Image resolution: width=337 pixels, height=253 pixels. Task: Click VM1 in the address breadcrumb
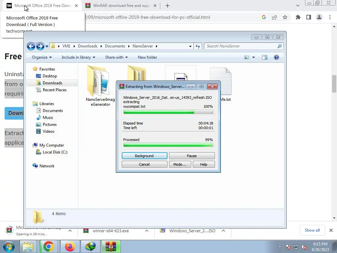click(x=66, y=46)
